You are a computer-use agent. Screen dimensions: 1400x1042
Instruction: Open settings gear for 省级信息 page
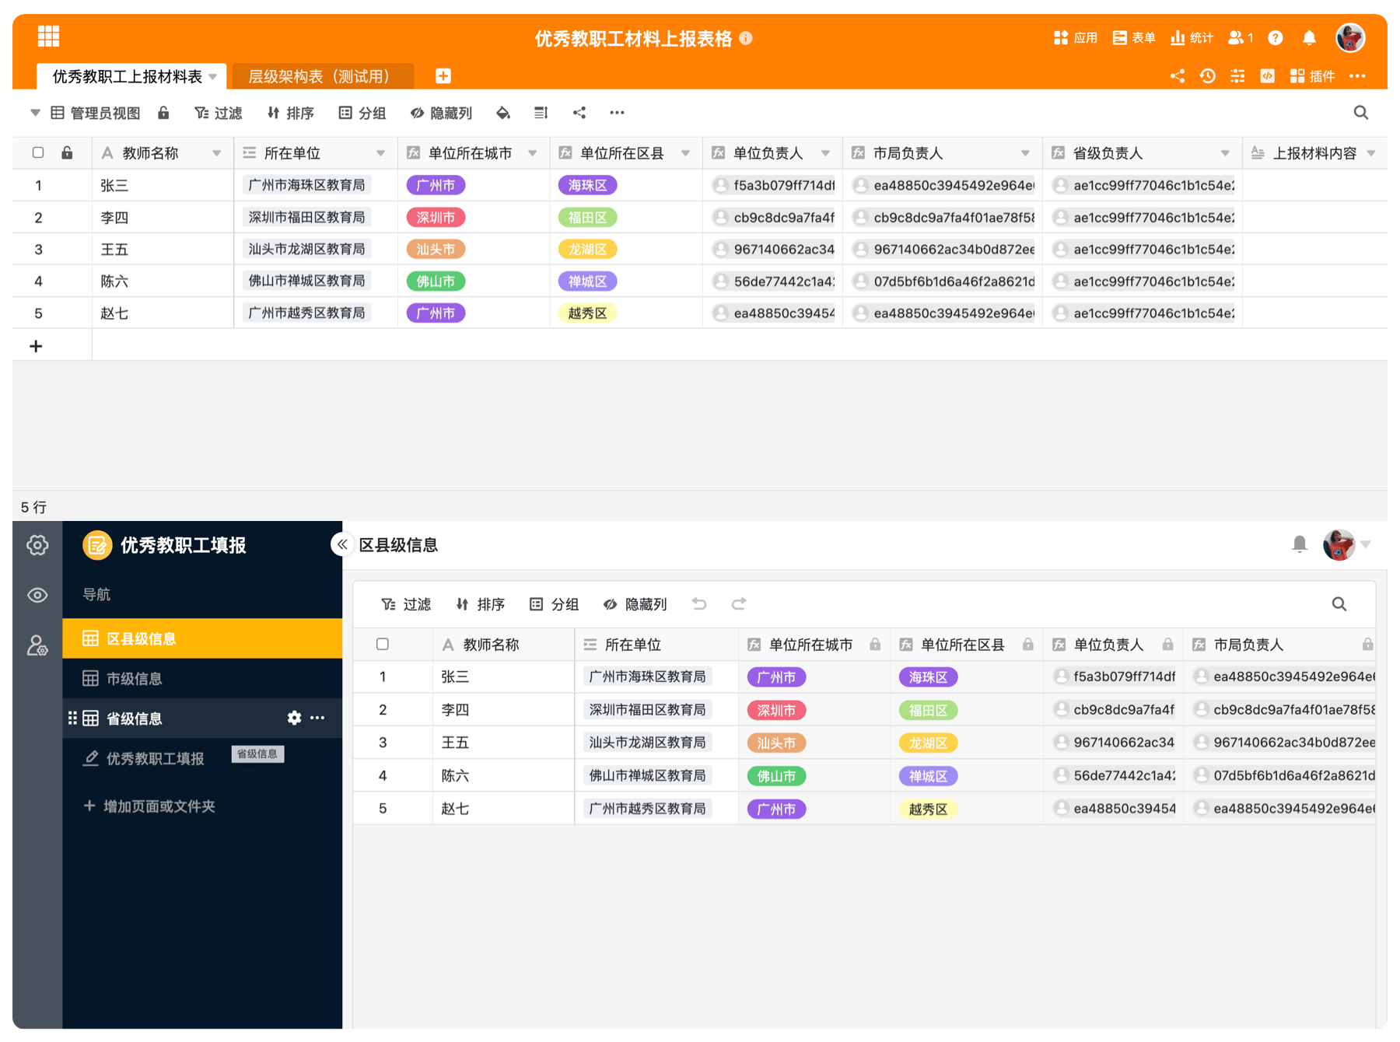tap(294, 718)
